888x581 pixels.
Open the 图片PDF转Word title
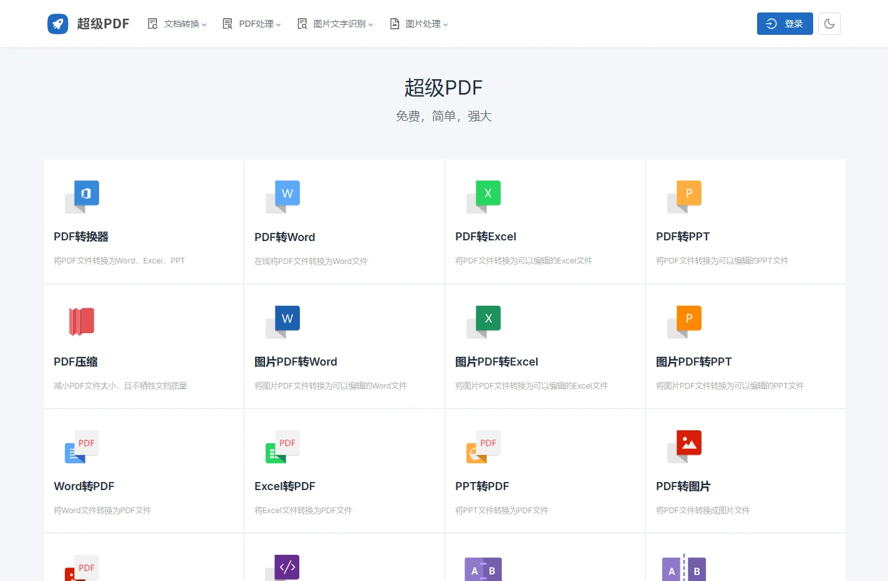tap(296, 362)
